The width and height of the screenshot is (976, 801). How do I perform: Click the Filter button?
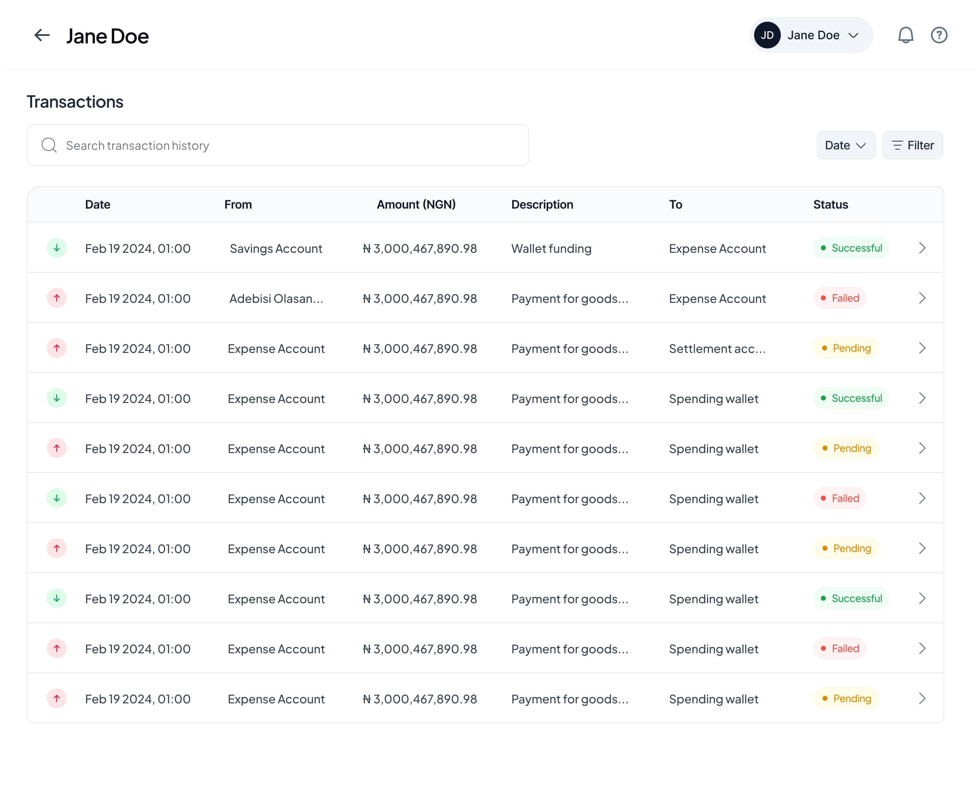pyautogui.click(x=913, y=145)
